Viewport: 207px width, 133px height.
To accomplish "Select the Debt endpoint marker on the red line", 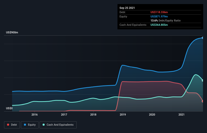I will [203, 101].
